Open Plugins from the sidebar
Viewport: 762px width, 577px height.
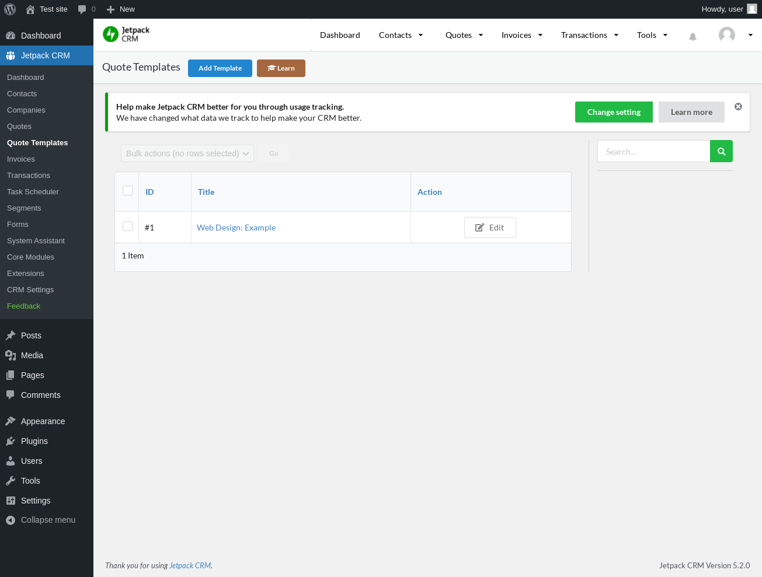pos(34,441)
